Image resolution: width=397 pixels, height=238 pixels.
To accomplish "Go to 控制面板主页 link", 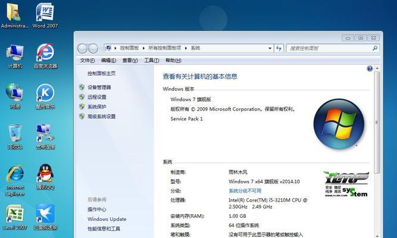I will [x=102, y=73].
